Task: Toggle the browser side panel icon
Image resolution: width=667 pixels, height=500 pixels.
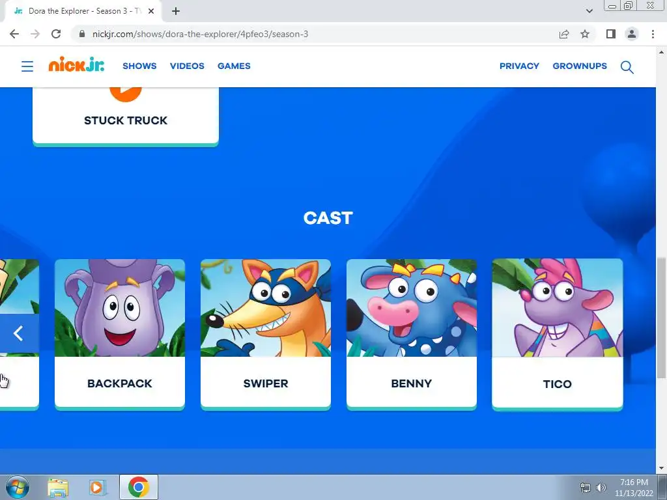Action: click(x=611, y=34)
